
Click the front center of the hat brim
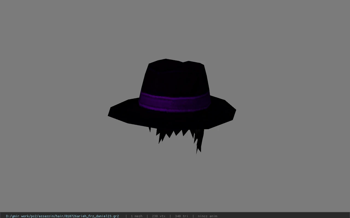pyautogui.click(x=172, y=120)
